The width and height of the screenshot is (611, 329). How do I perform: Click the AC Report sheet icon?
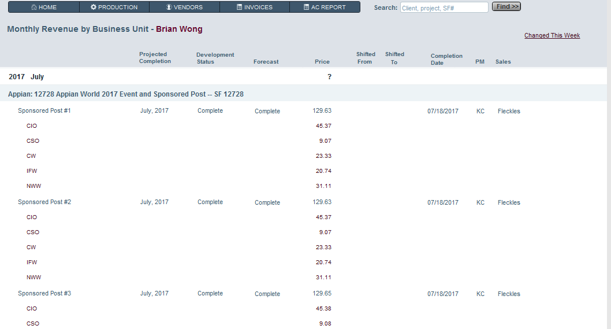pyautogui.click(x=306, y=7)
